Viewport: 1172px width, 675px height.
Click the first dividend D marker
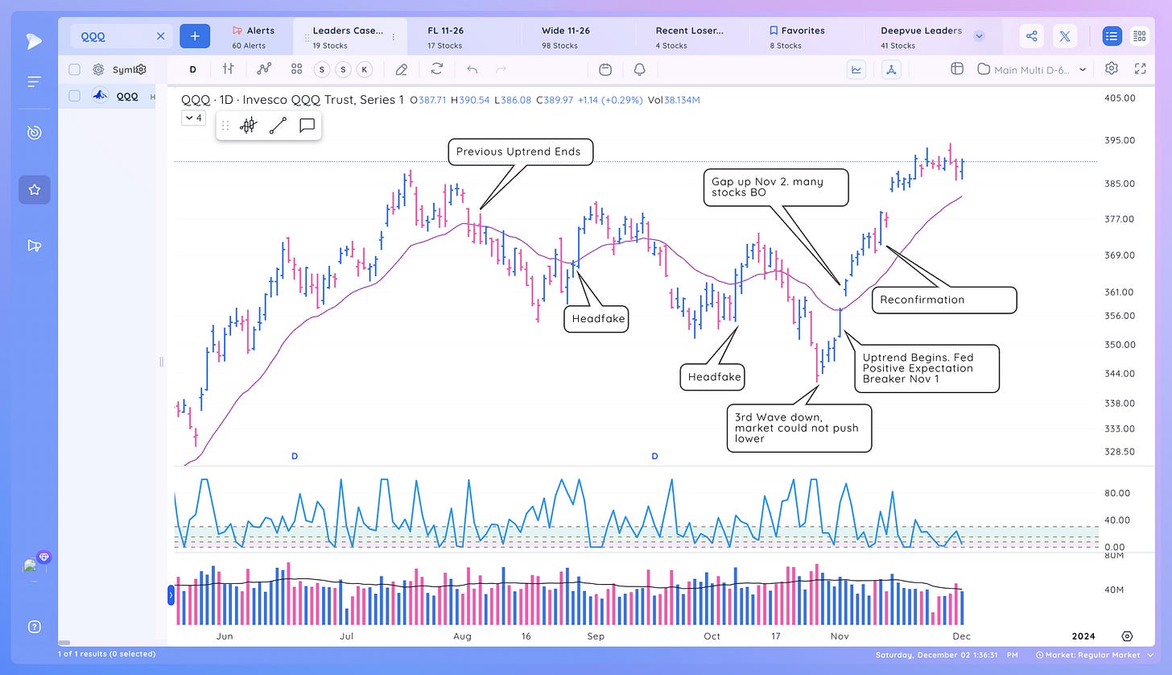tap(295, 456)
